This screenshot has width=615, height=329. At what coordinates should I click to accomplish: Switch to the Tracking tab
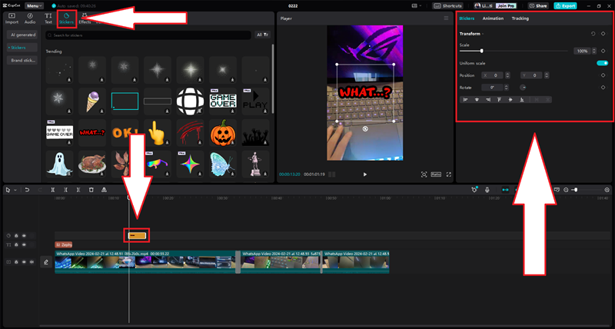(520, 18)
